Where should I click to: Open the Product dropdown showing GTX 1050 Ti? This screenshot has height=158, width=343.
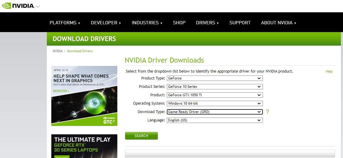click(x=215, y=95)
